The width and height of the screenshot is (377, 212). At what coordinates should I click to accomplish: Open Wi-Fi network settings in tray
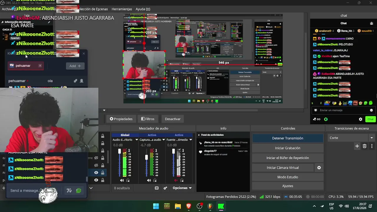(x=341, y=206)
